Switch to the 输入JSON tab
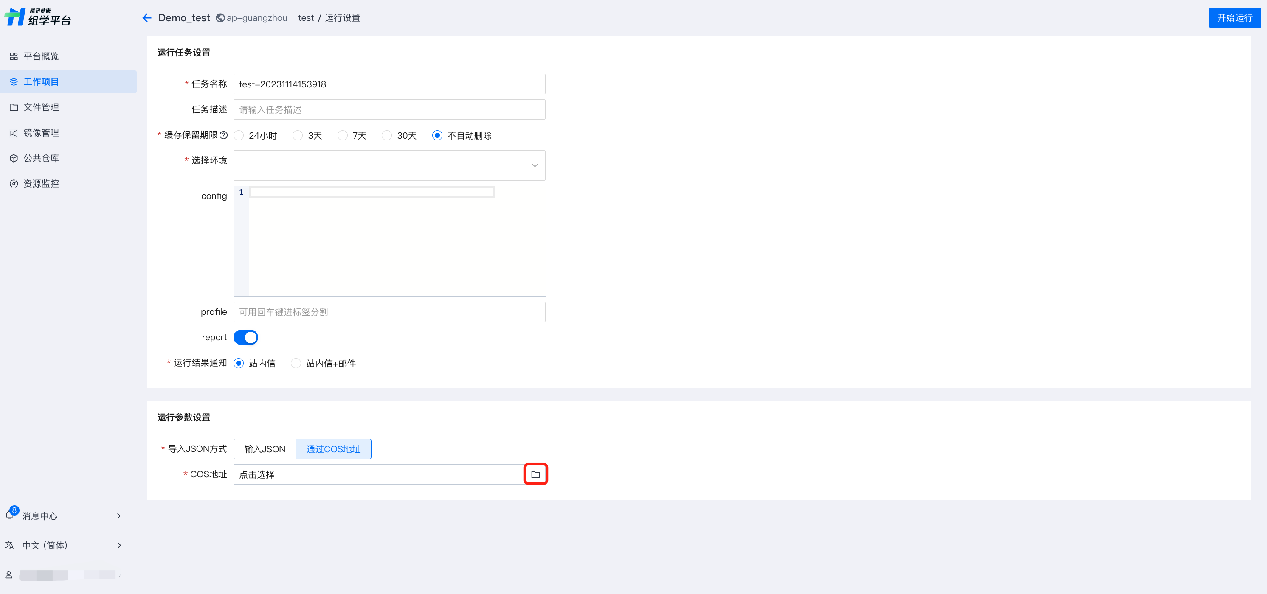Viewport: 1267px width, 594px height. click(265, 449)
